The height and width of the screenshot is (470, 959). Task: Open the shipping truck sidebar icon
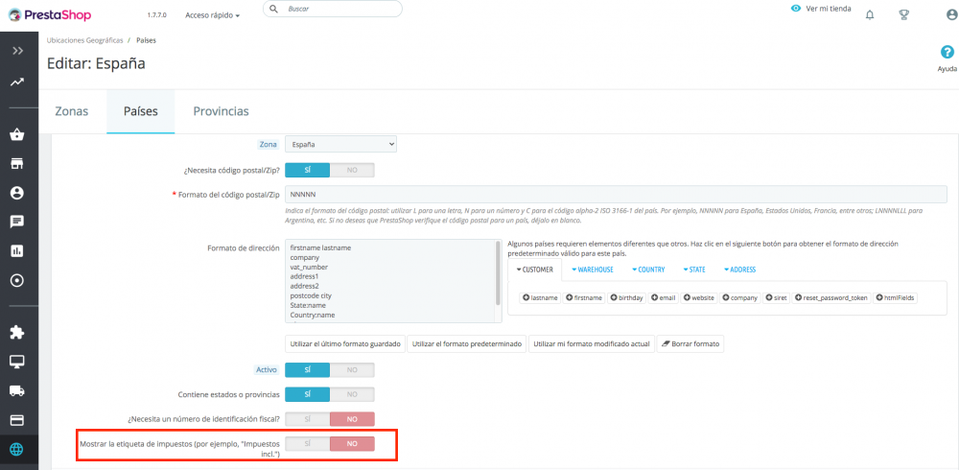point(17,390)
